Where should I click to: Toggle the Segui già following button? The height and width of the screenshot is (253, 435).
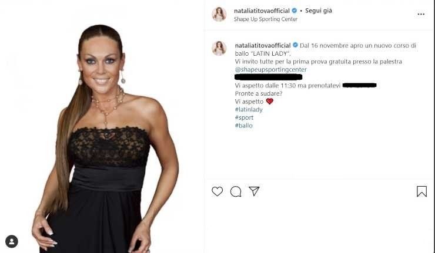point(319,11)
